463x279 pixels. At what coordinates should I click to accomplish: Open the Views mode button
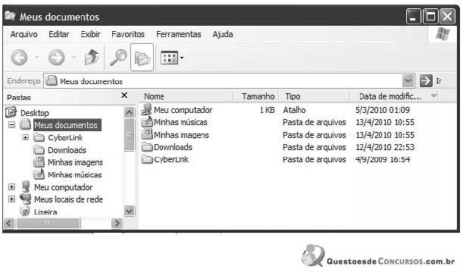click(x=169, y=58)
